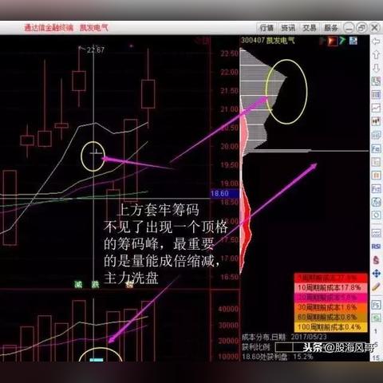Open the 资讯 news menu

click(x=288, y=28)
